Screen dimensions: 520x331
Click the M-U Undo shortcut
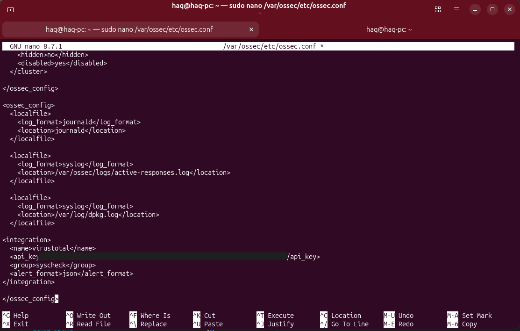(399, 316)
